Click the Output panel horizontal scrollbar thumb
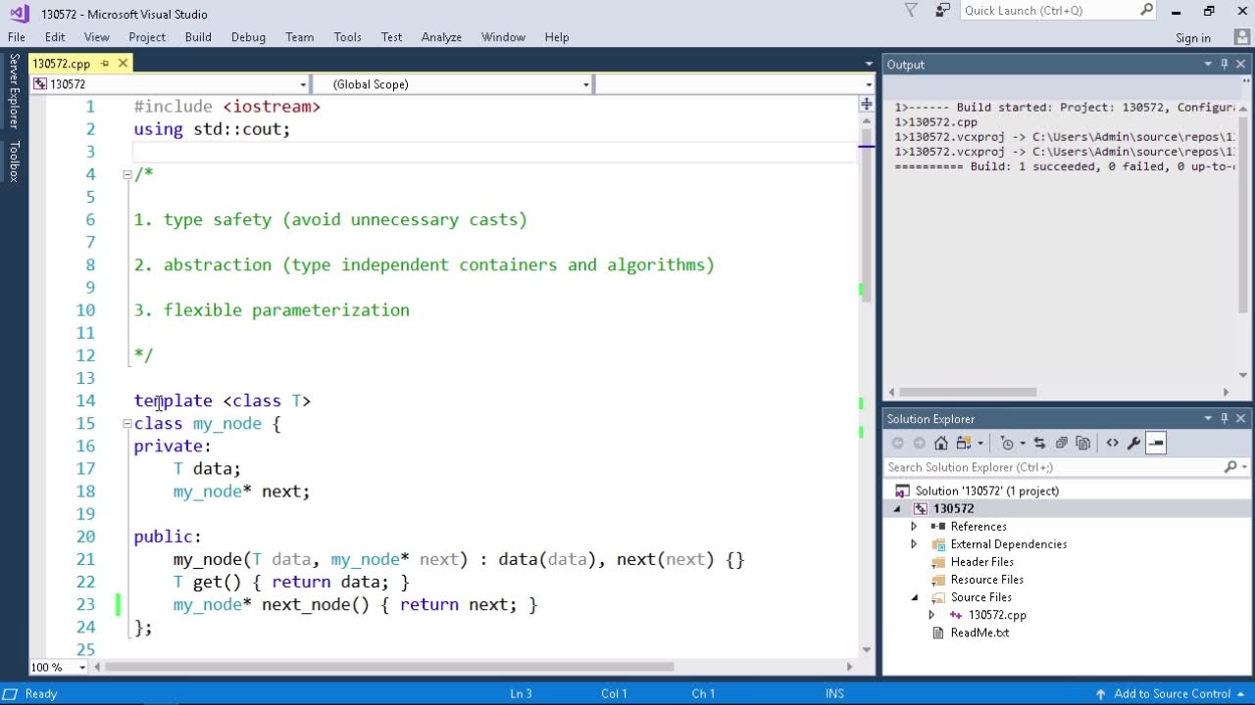The width and height of the screenshot is (1255, 705). coord(968,393)
